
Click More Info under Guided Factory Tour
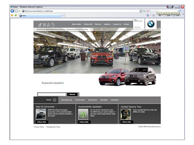(x=127, y=122)
